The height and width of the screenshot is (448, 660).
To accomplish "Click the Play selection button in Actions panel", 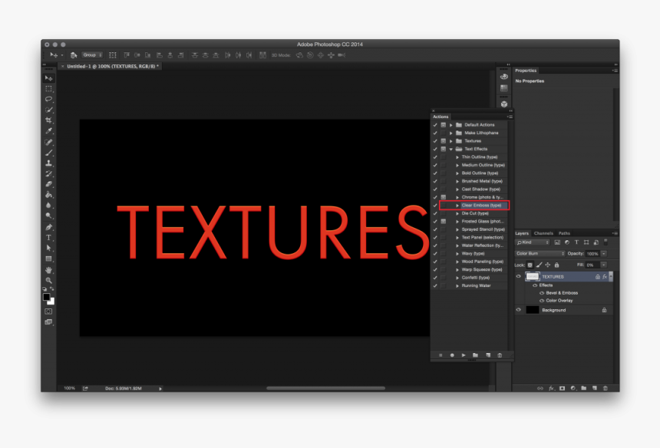I will [464, 355].
